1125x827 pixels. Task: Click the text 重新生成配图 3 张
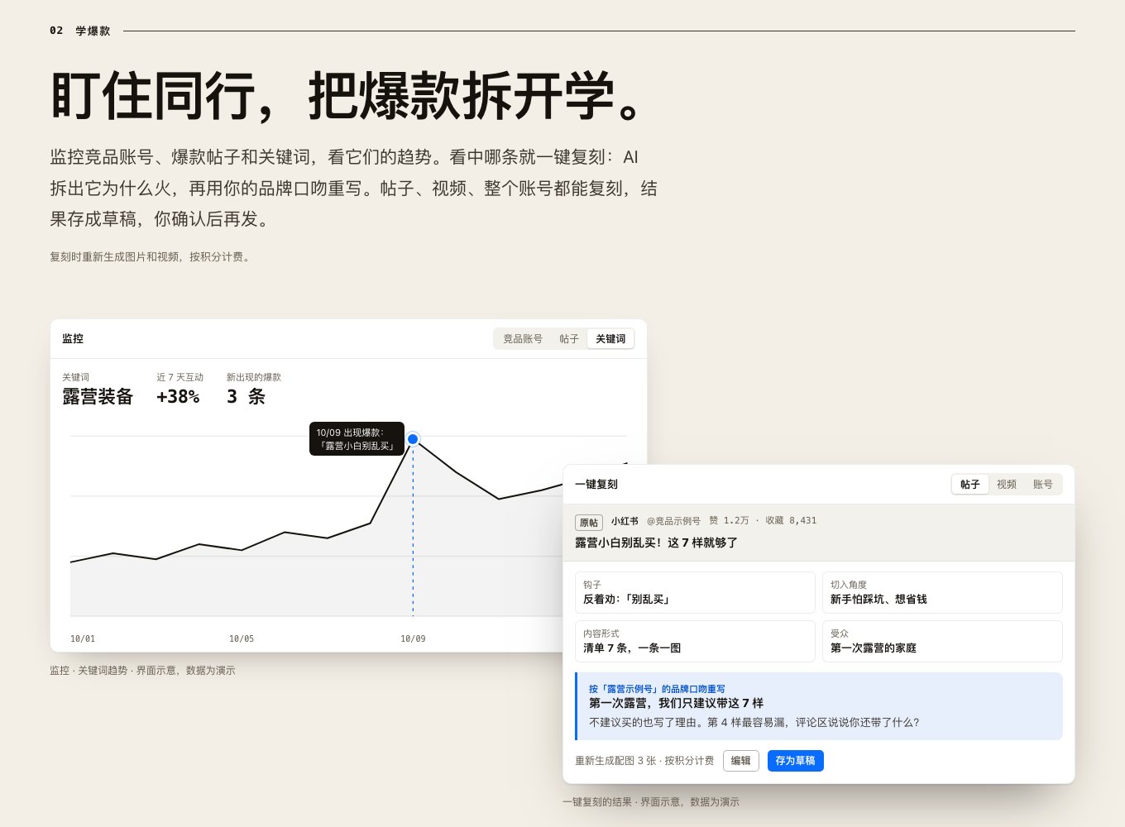pos(644,761)
